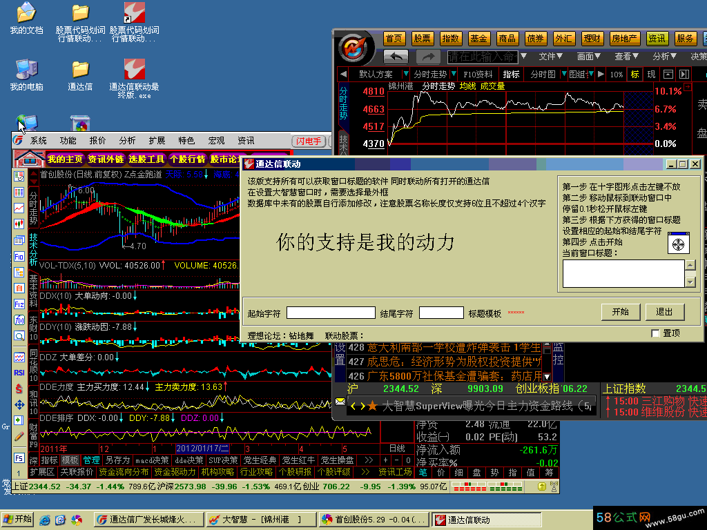Open the 报价 menu in 通达信
Image resolution: width=707 pixels, height=530 pixels.
pos(97,141)
